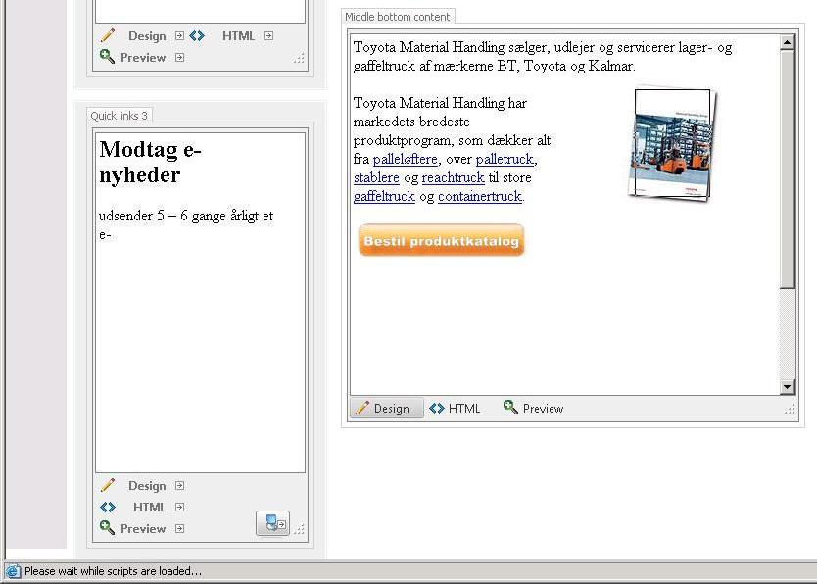Click the resize grip of Middle bottom content editor
This screenshot has height=584, width=817.
(790, 410)
